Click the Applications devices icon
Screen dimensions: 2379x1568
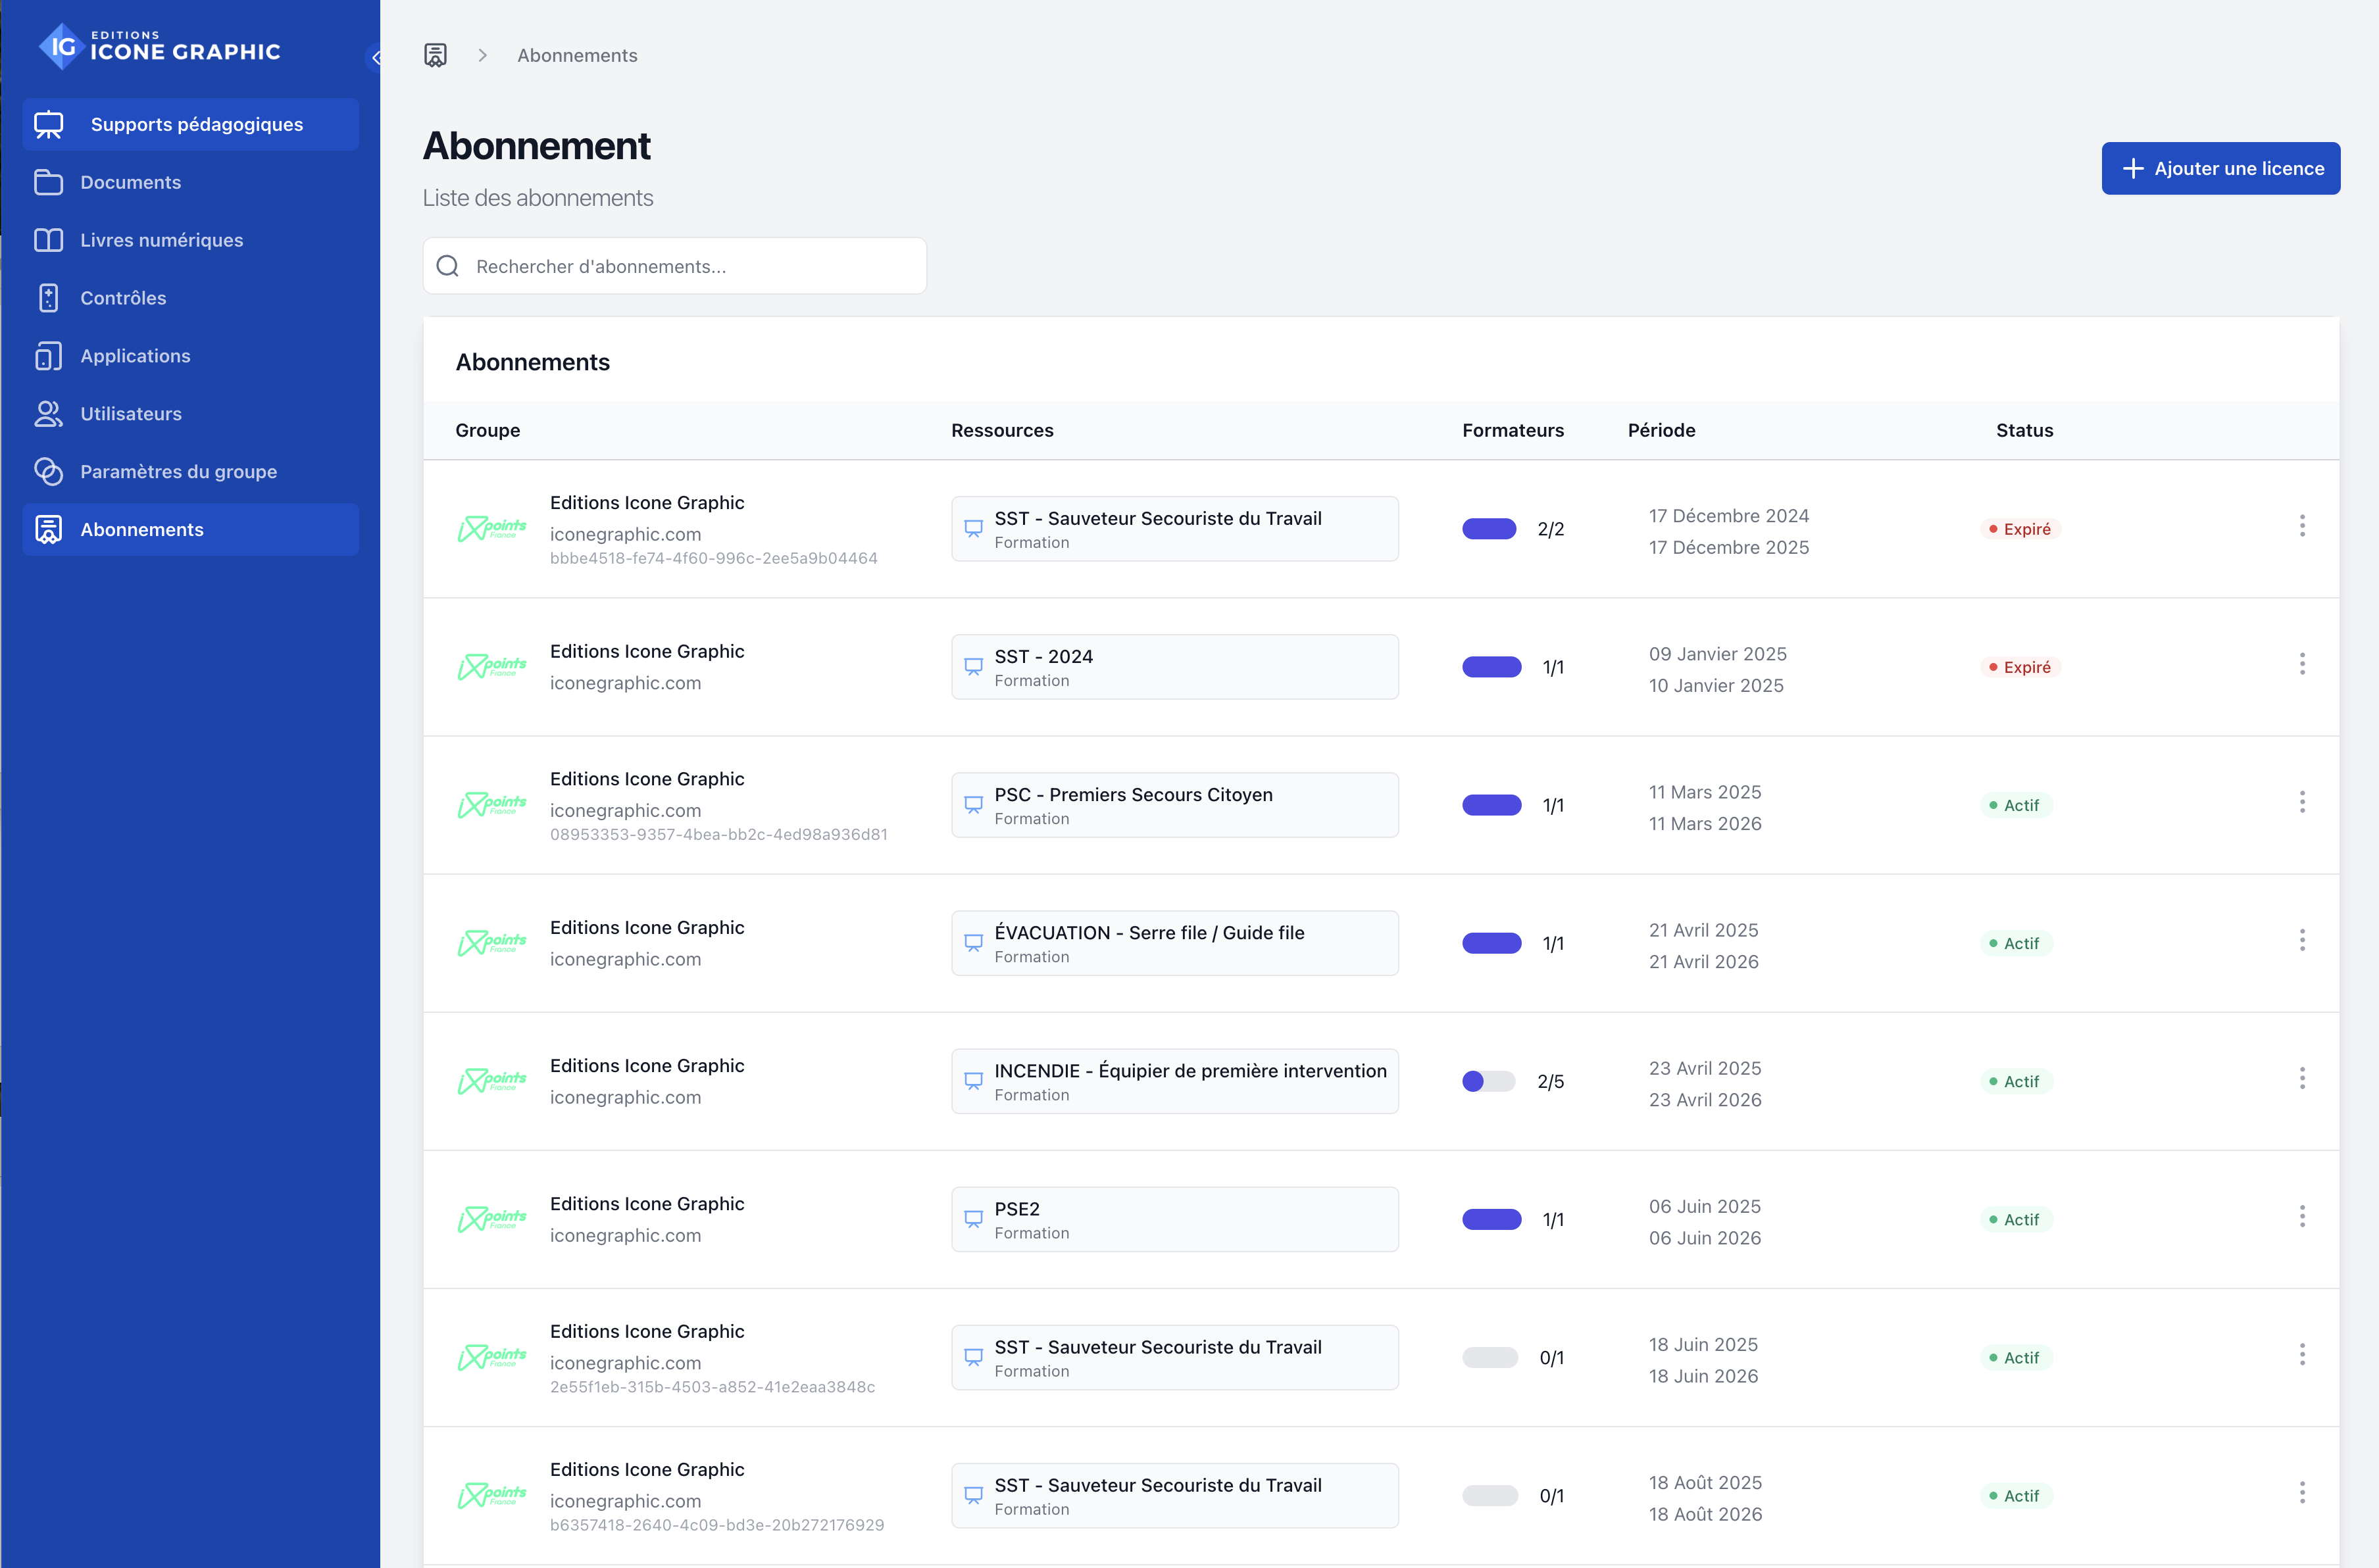click(48, 356)
